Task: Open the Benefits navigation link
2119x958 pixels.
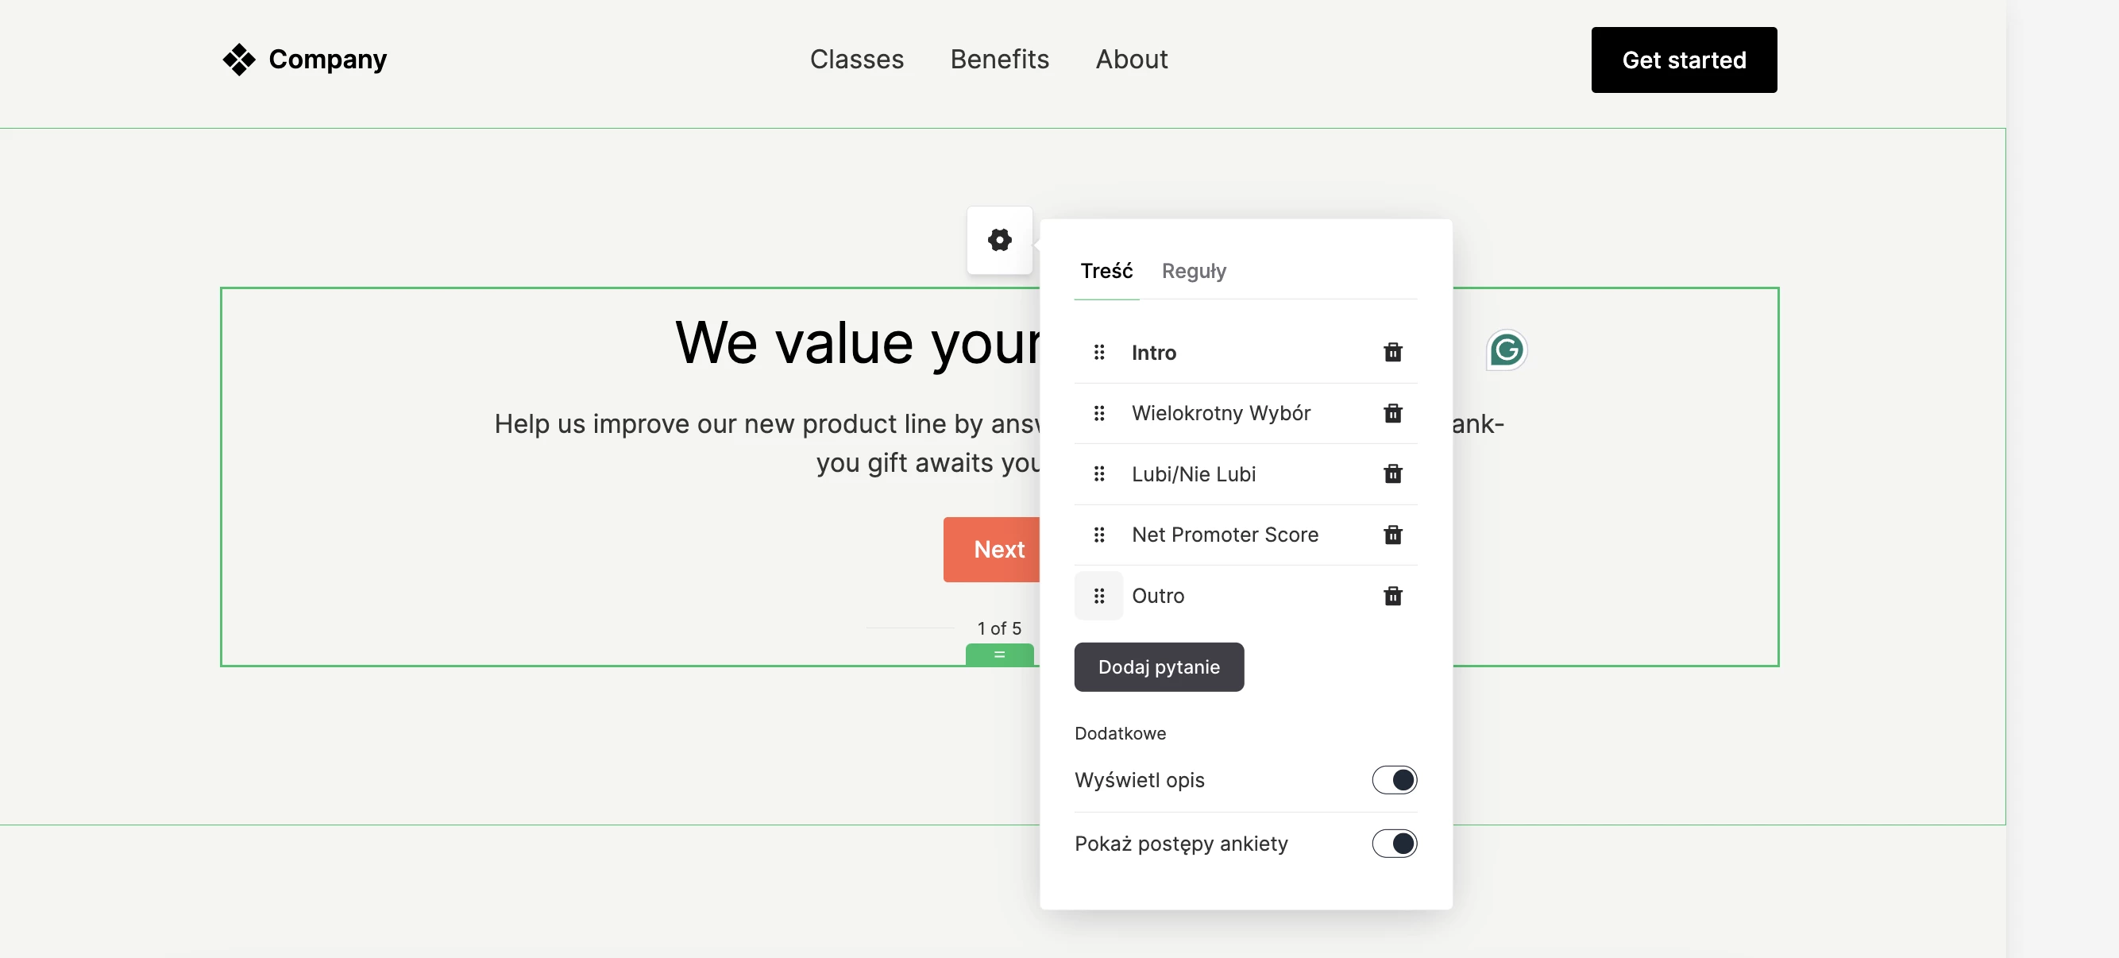Action: (x=998, y=60)
